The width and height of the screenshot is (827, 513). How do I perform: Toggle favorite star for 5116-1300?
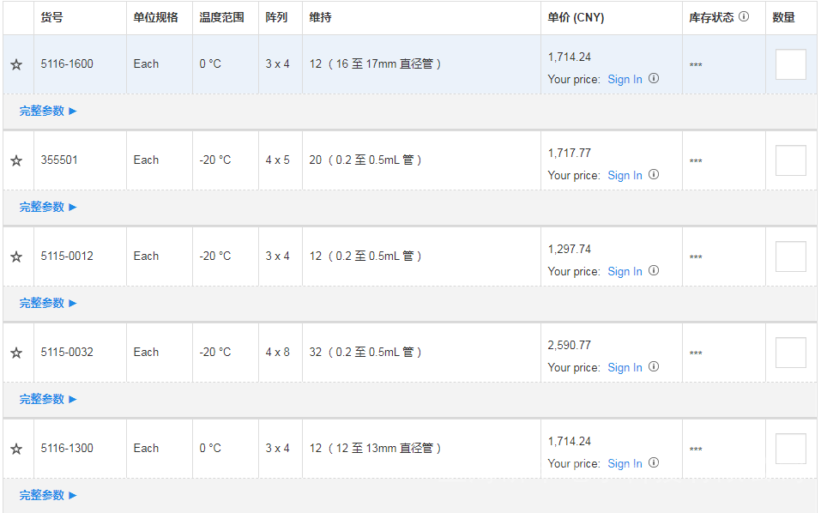16,449
